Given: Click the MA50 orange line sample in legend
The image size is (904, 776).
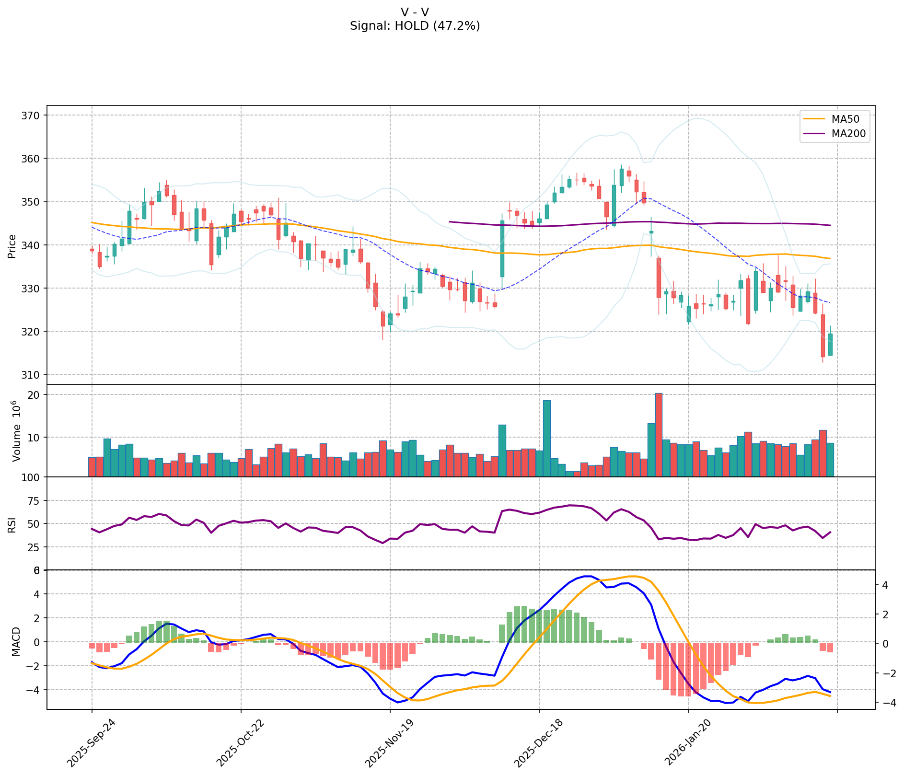Looking at the screenshot, I should [815, 119].
